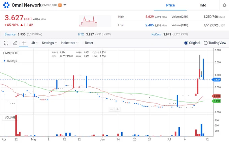
Task: Open the HTX price link
Action: click(x=81, y=34)
